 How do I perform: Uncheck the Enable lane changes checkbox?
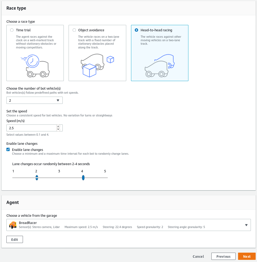(x=8, y=149)
